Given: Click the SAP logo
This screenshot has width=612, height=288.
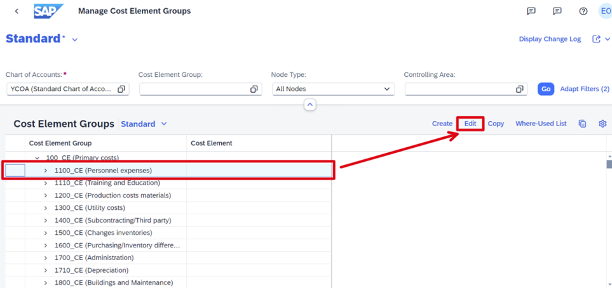Looking at the screenshot, I should pyautogui.click(x=48, y=11).
